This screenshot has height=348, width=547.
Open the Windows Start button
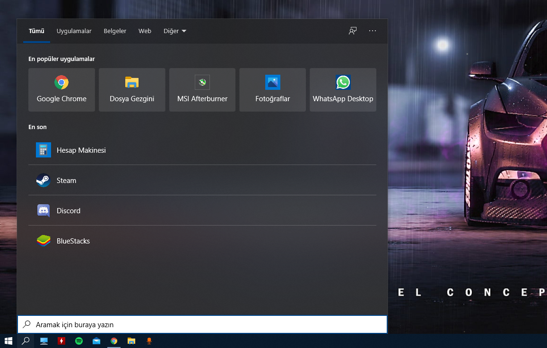pyautogui.click(x=9, y=341)
